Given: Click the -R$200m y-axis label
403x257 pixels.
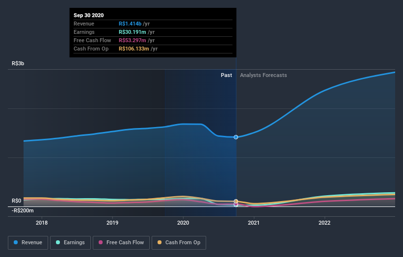Looking at the screenshot, I should pos(23,210).
